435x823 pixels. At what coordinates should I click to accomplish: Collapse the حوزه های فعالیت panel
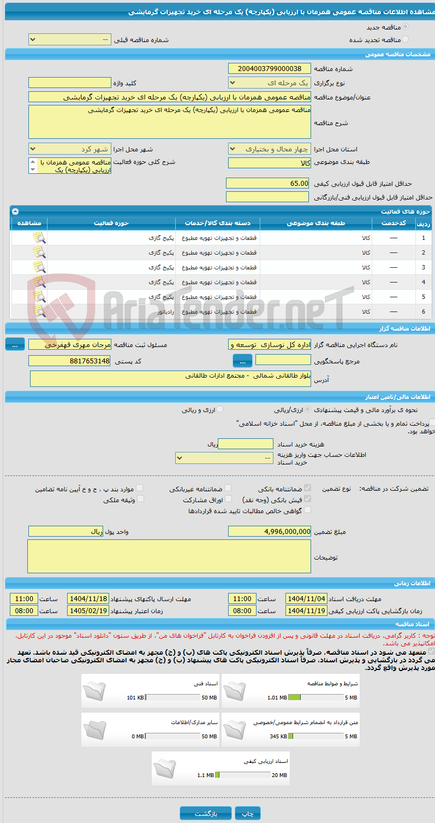[x=15, y=211]
